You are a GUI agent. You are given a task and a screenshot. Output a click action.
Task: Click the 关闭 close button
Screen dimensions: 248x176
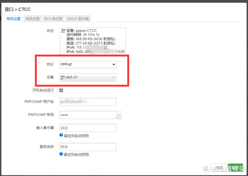click(x=219, y=168)
